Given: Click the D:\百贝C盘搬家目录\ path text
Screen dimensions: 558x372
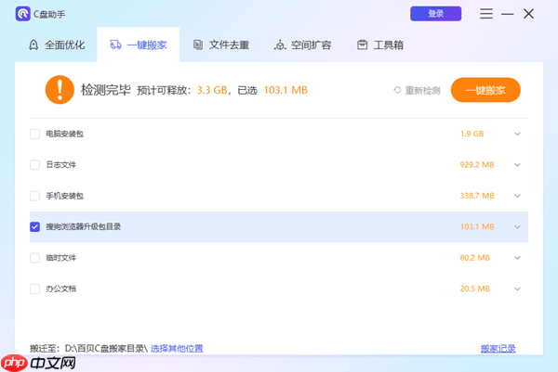Looking at the screenshot, I should click(106, 348).
